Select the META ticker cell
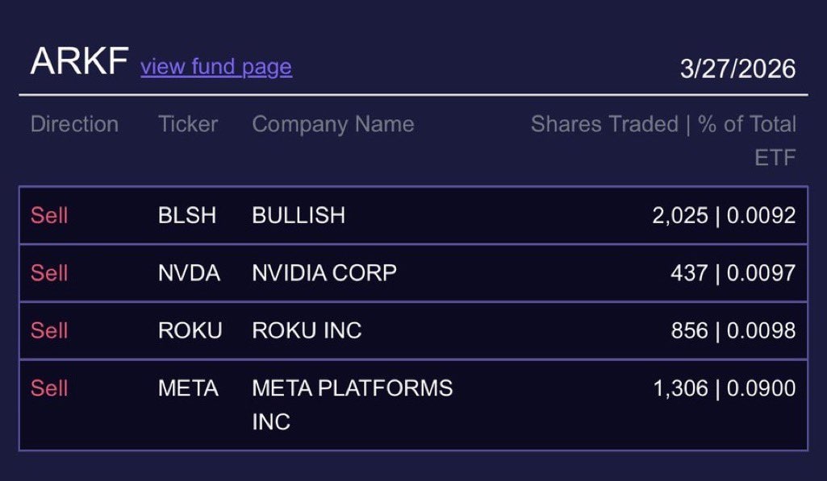This screenshot has width=827, height=481. point(188,388)
